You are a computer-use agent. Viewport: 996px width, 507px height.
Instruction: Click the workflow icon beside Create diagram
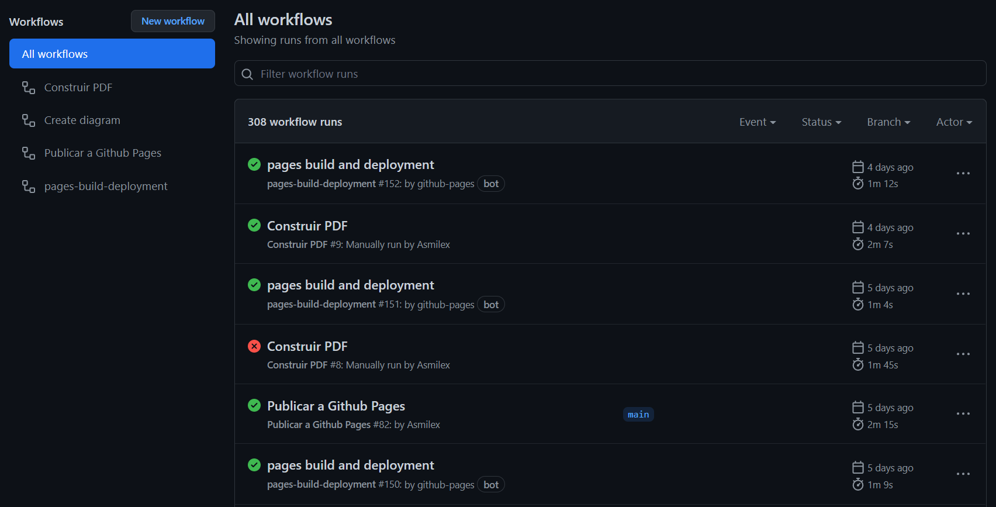(29, 120)
